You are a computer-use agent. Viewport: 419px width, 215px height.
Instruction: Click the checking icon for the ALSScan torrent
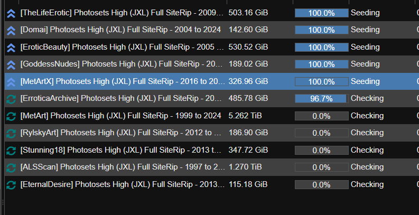tap(11, 167)
